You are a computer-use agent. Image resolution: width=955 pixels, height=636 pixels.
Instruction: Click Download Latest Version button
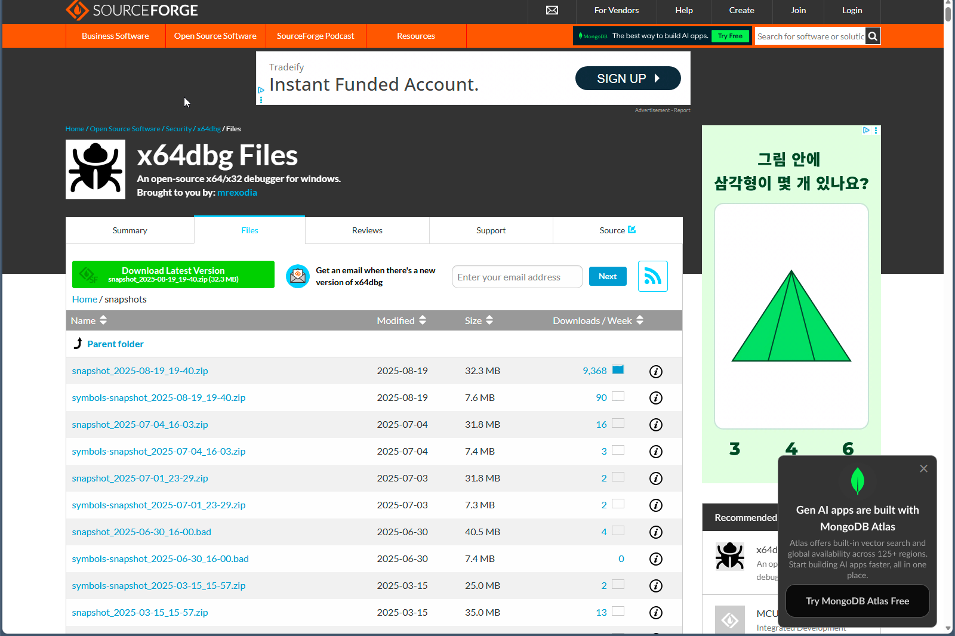click(x=173, y=274)
